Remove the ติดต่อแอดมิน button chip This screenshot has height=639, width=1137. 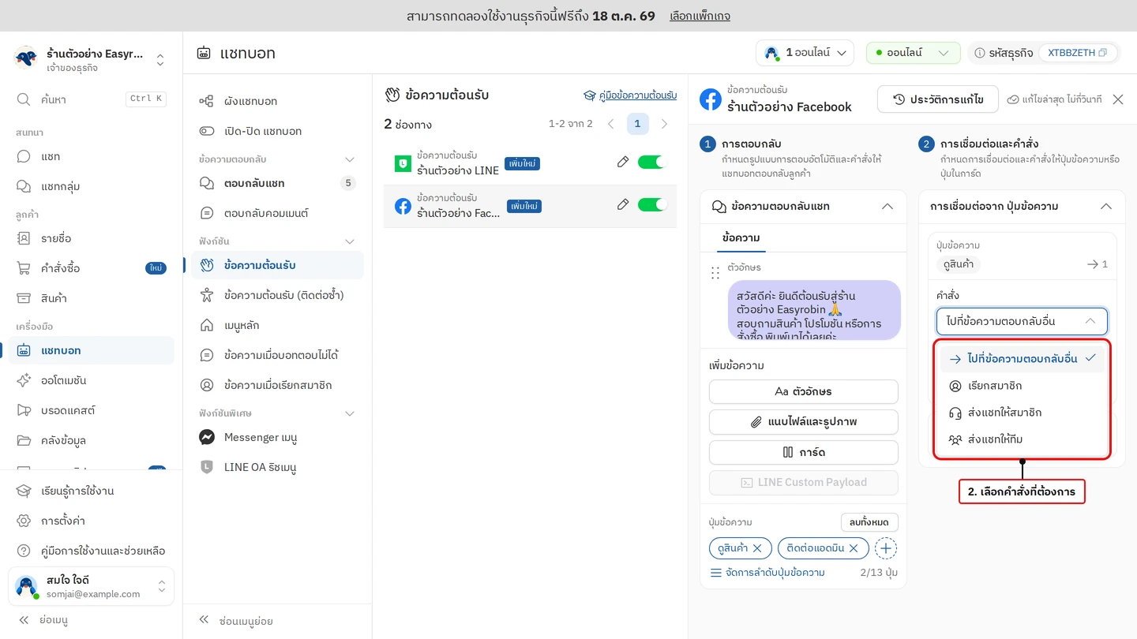click(x=854, y=548)
